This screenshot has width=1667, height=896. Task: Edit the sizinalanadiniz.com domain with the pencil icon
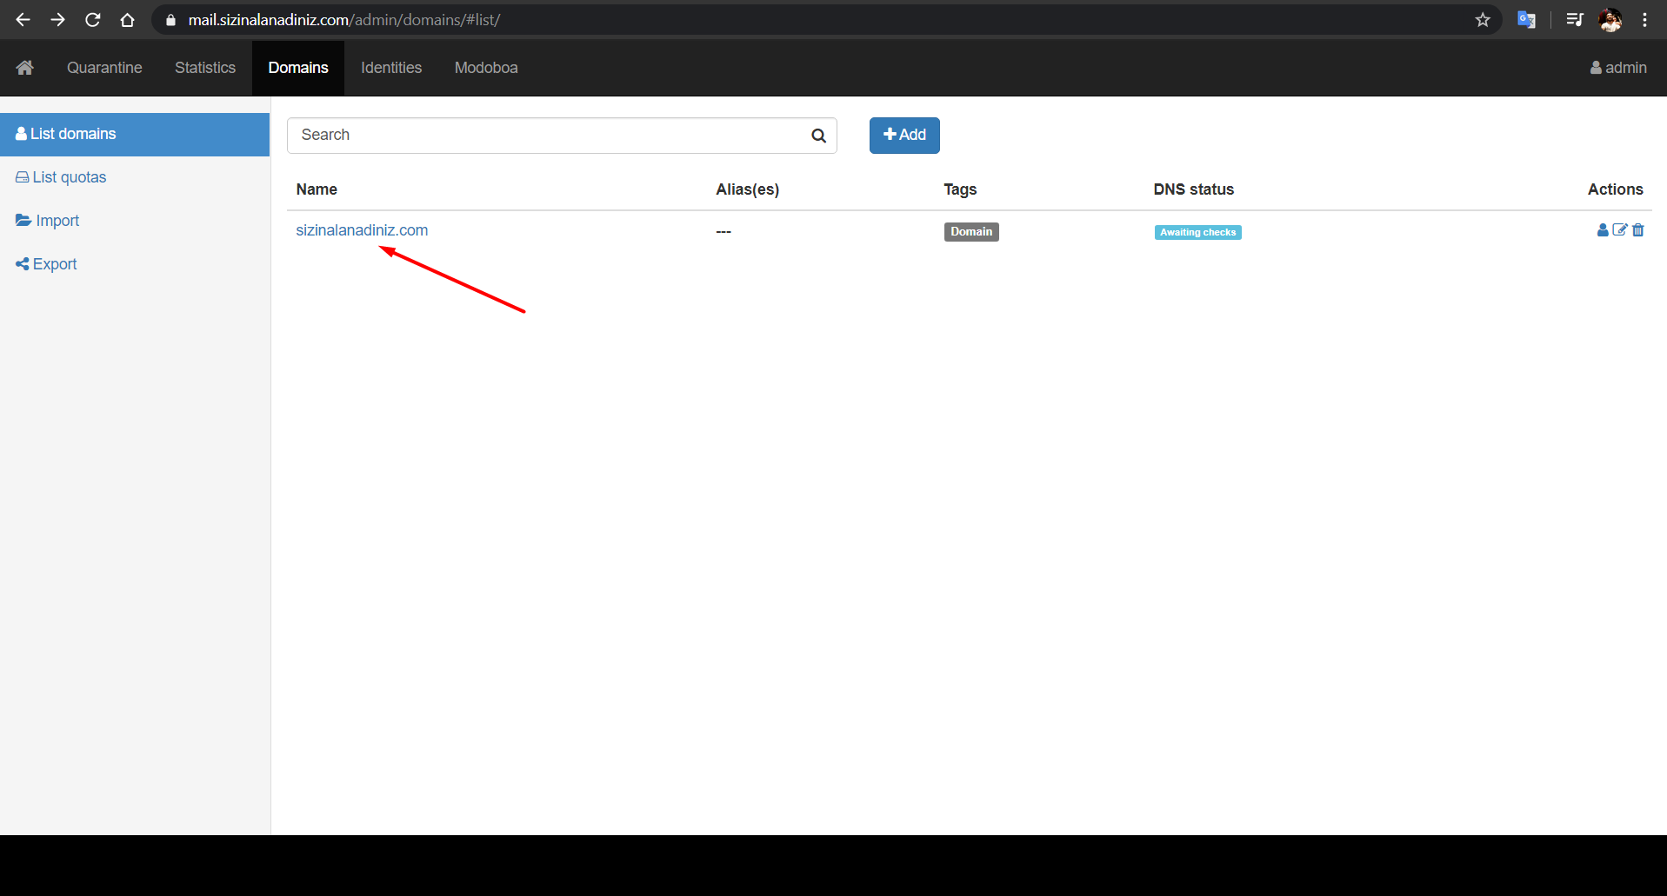tap(1620, 230)
